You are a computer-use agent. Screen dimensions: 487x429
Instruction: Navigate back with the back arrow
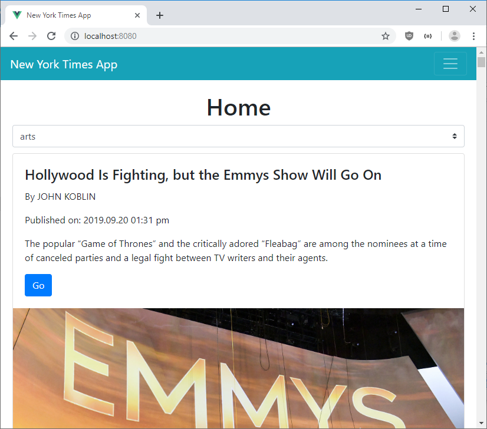(14, 36)
